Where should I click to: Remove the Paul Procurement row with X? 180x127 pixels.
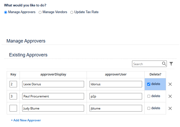pyautogui.click(x=170, y=96)
